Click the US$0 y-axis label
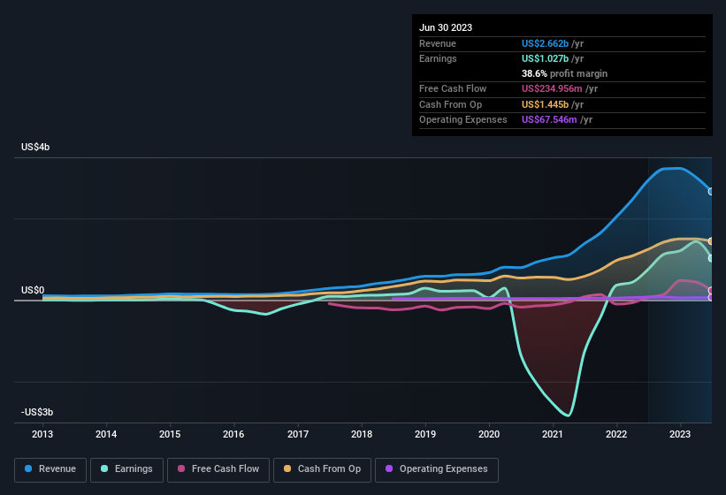 pyautogui.click(x=33, y=291)
